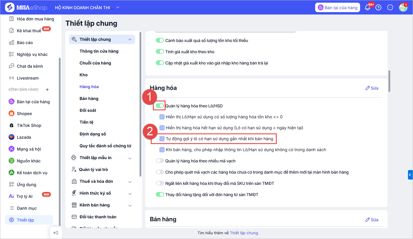
Task: Toggle Cho phép quét mã vạch hàng hóa chưa có
Action: click(160, 172)
